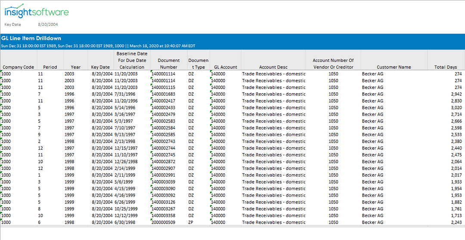Select baseline date 10/25/1999

pos(126,209)
